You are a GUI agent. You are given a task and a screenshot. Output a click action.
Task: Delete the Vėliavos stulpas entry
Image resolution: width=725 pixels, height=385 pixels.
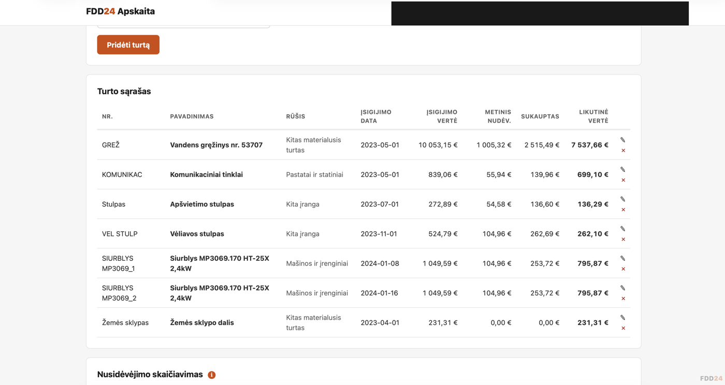pyautogui.click(x=623, y=239)
